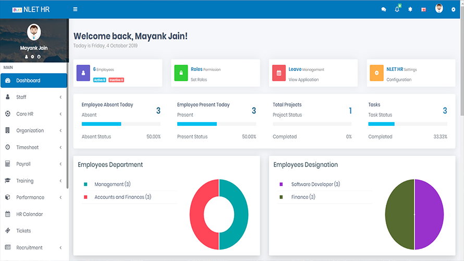Expand the Payroll sidebar menu

pos(34,164)
